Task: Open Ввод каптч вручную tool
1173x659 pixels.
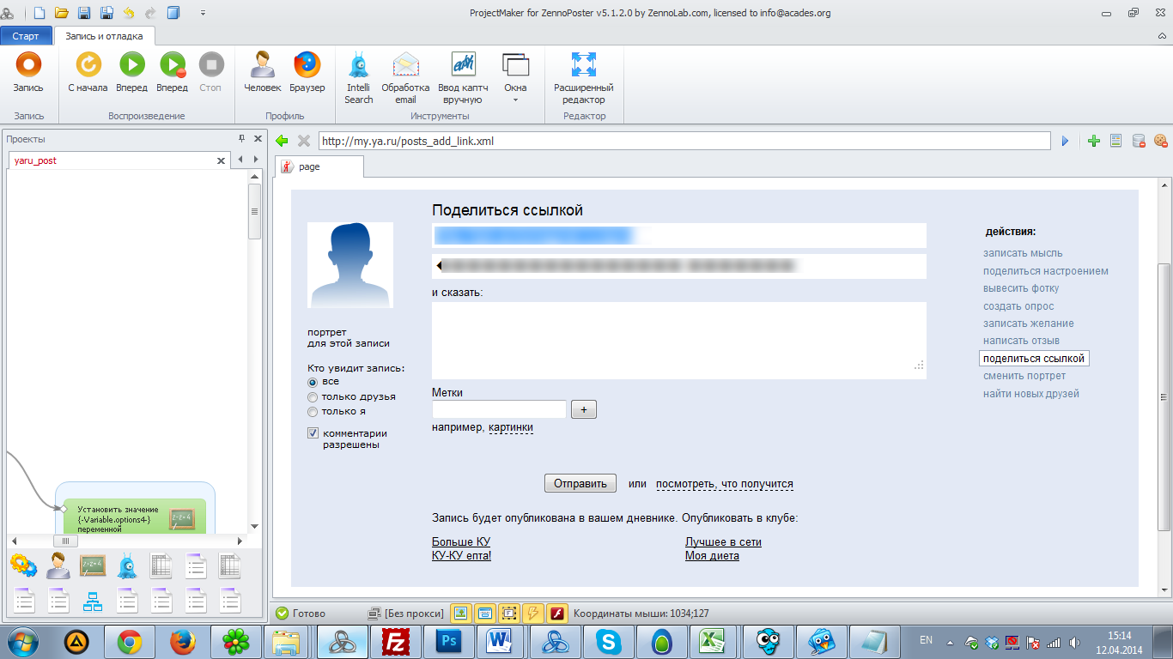Action: (x=463, y=78)
